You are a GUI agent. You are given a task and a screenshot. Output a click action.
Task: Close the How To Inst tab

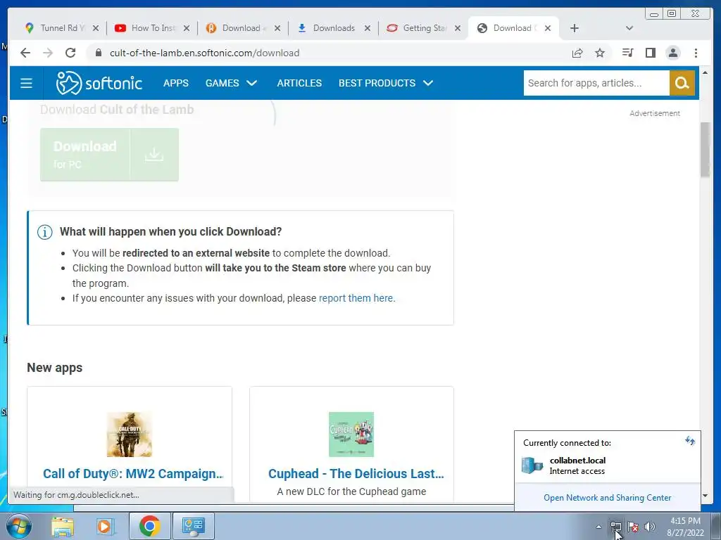pyautogui.click(x=186, y=28)
